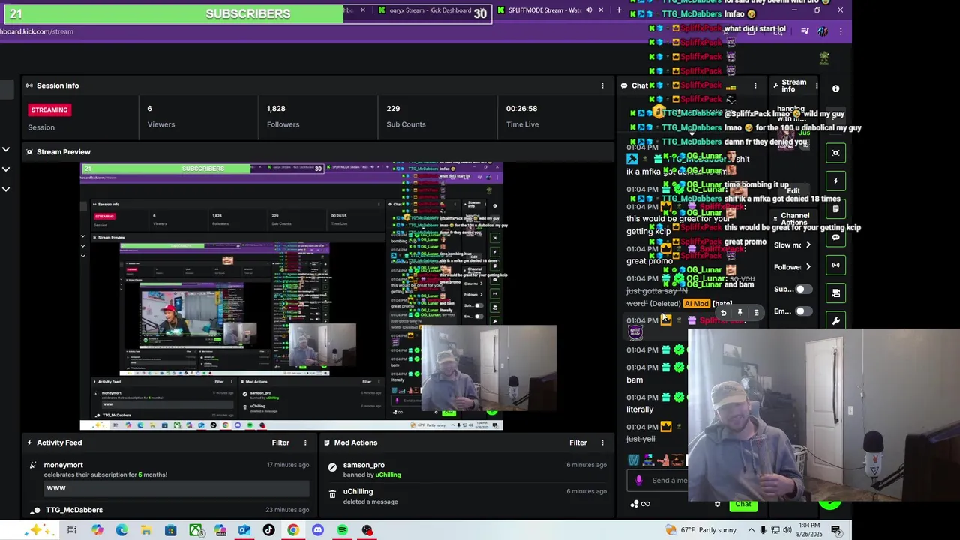Image resolution: width=960 pixels, height=540 pixels.
Task: Click the wrench icon in right sidebar
Action: click(x=835, y=321)
